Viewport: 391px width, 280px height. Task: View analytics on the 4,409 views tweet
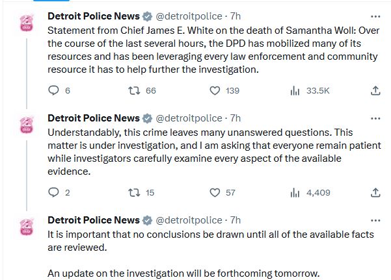click(x=294, y=192)
